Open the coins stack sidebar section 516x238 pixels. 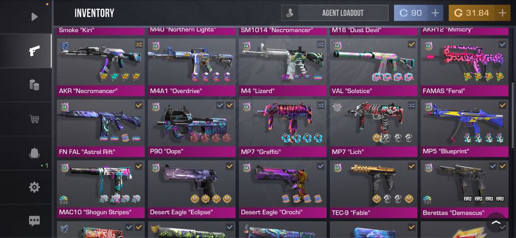click(34, 85)
